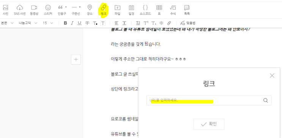Click the text line '라는 궁금증을 갖게 됐습니다.'
The width and height of the screenshot is (282, 138).
coord(136,44)
